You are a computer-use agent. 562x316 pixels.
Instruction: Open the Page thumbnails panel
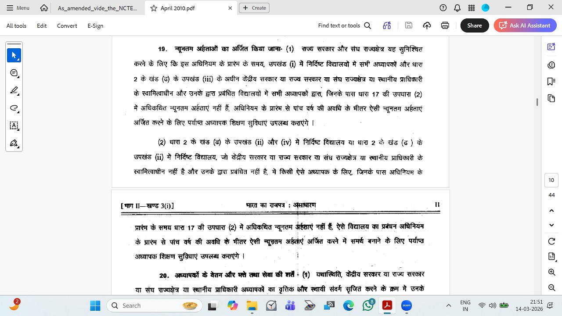tap(551, 98)
